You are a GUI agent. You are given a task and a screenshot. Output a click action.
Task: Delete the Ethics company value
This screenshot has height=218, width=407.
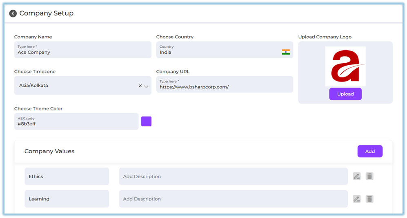[369, 176]
